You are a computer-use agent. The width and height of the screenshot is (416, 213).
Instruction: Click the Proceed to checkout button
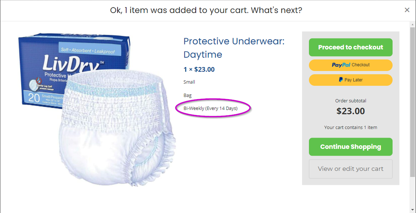[350, 47]
